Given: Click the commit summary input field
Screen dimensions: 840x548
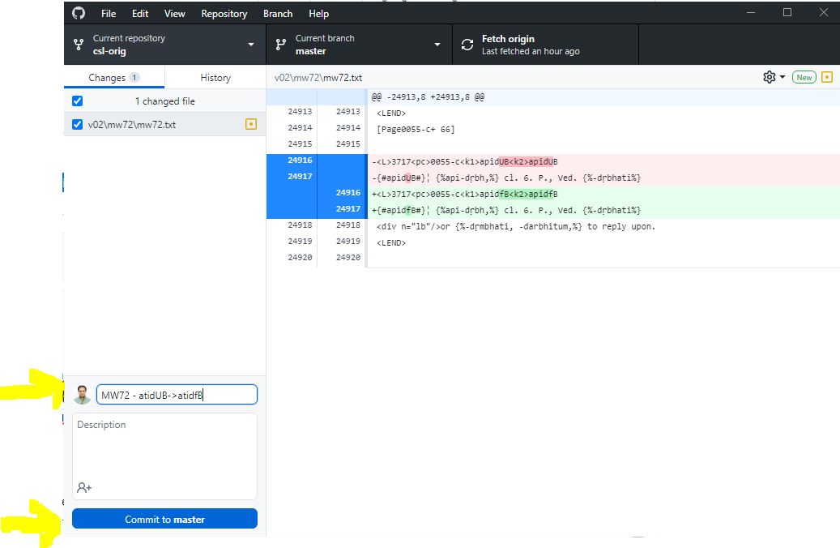Looking at the screenshot, I should pyautogui.click(x=177, y=394).
